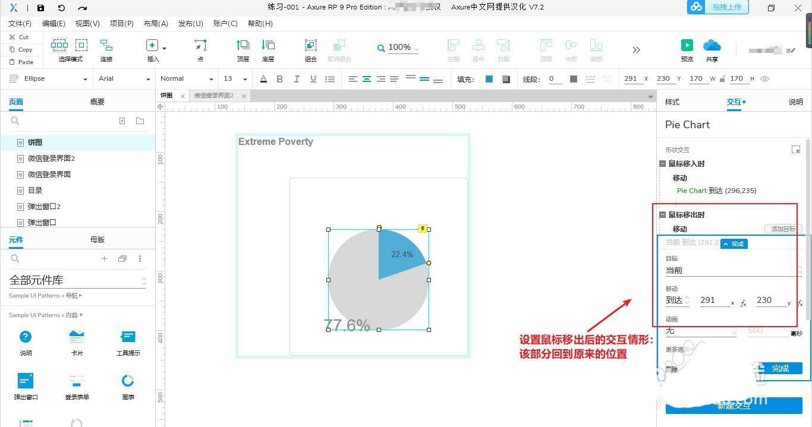Open the library options three-dot menu
Viewport: 812px width, 427px height.
(140, 258)
